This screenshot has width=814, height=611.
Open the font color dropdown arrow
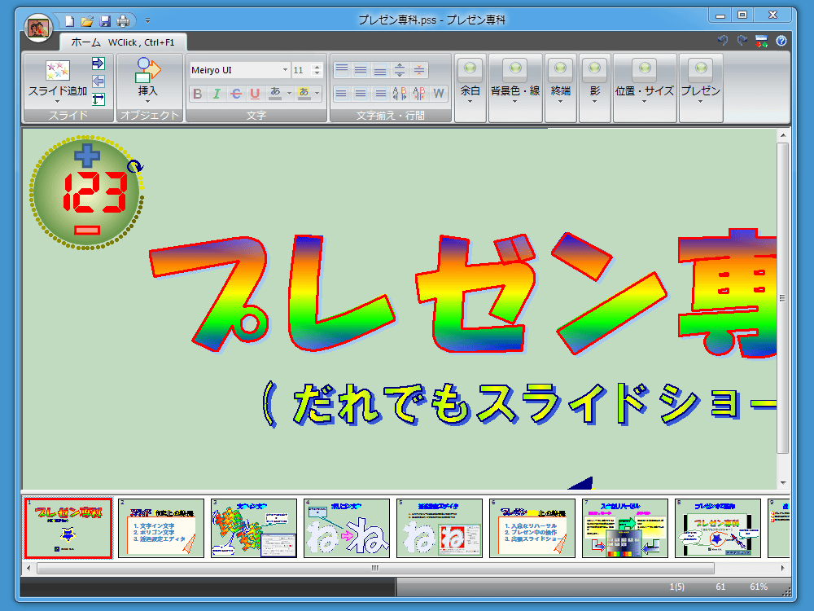pyautogui.click(x=289, y=94)
